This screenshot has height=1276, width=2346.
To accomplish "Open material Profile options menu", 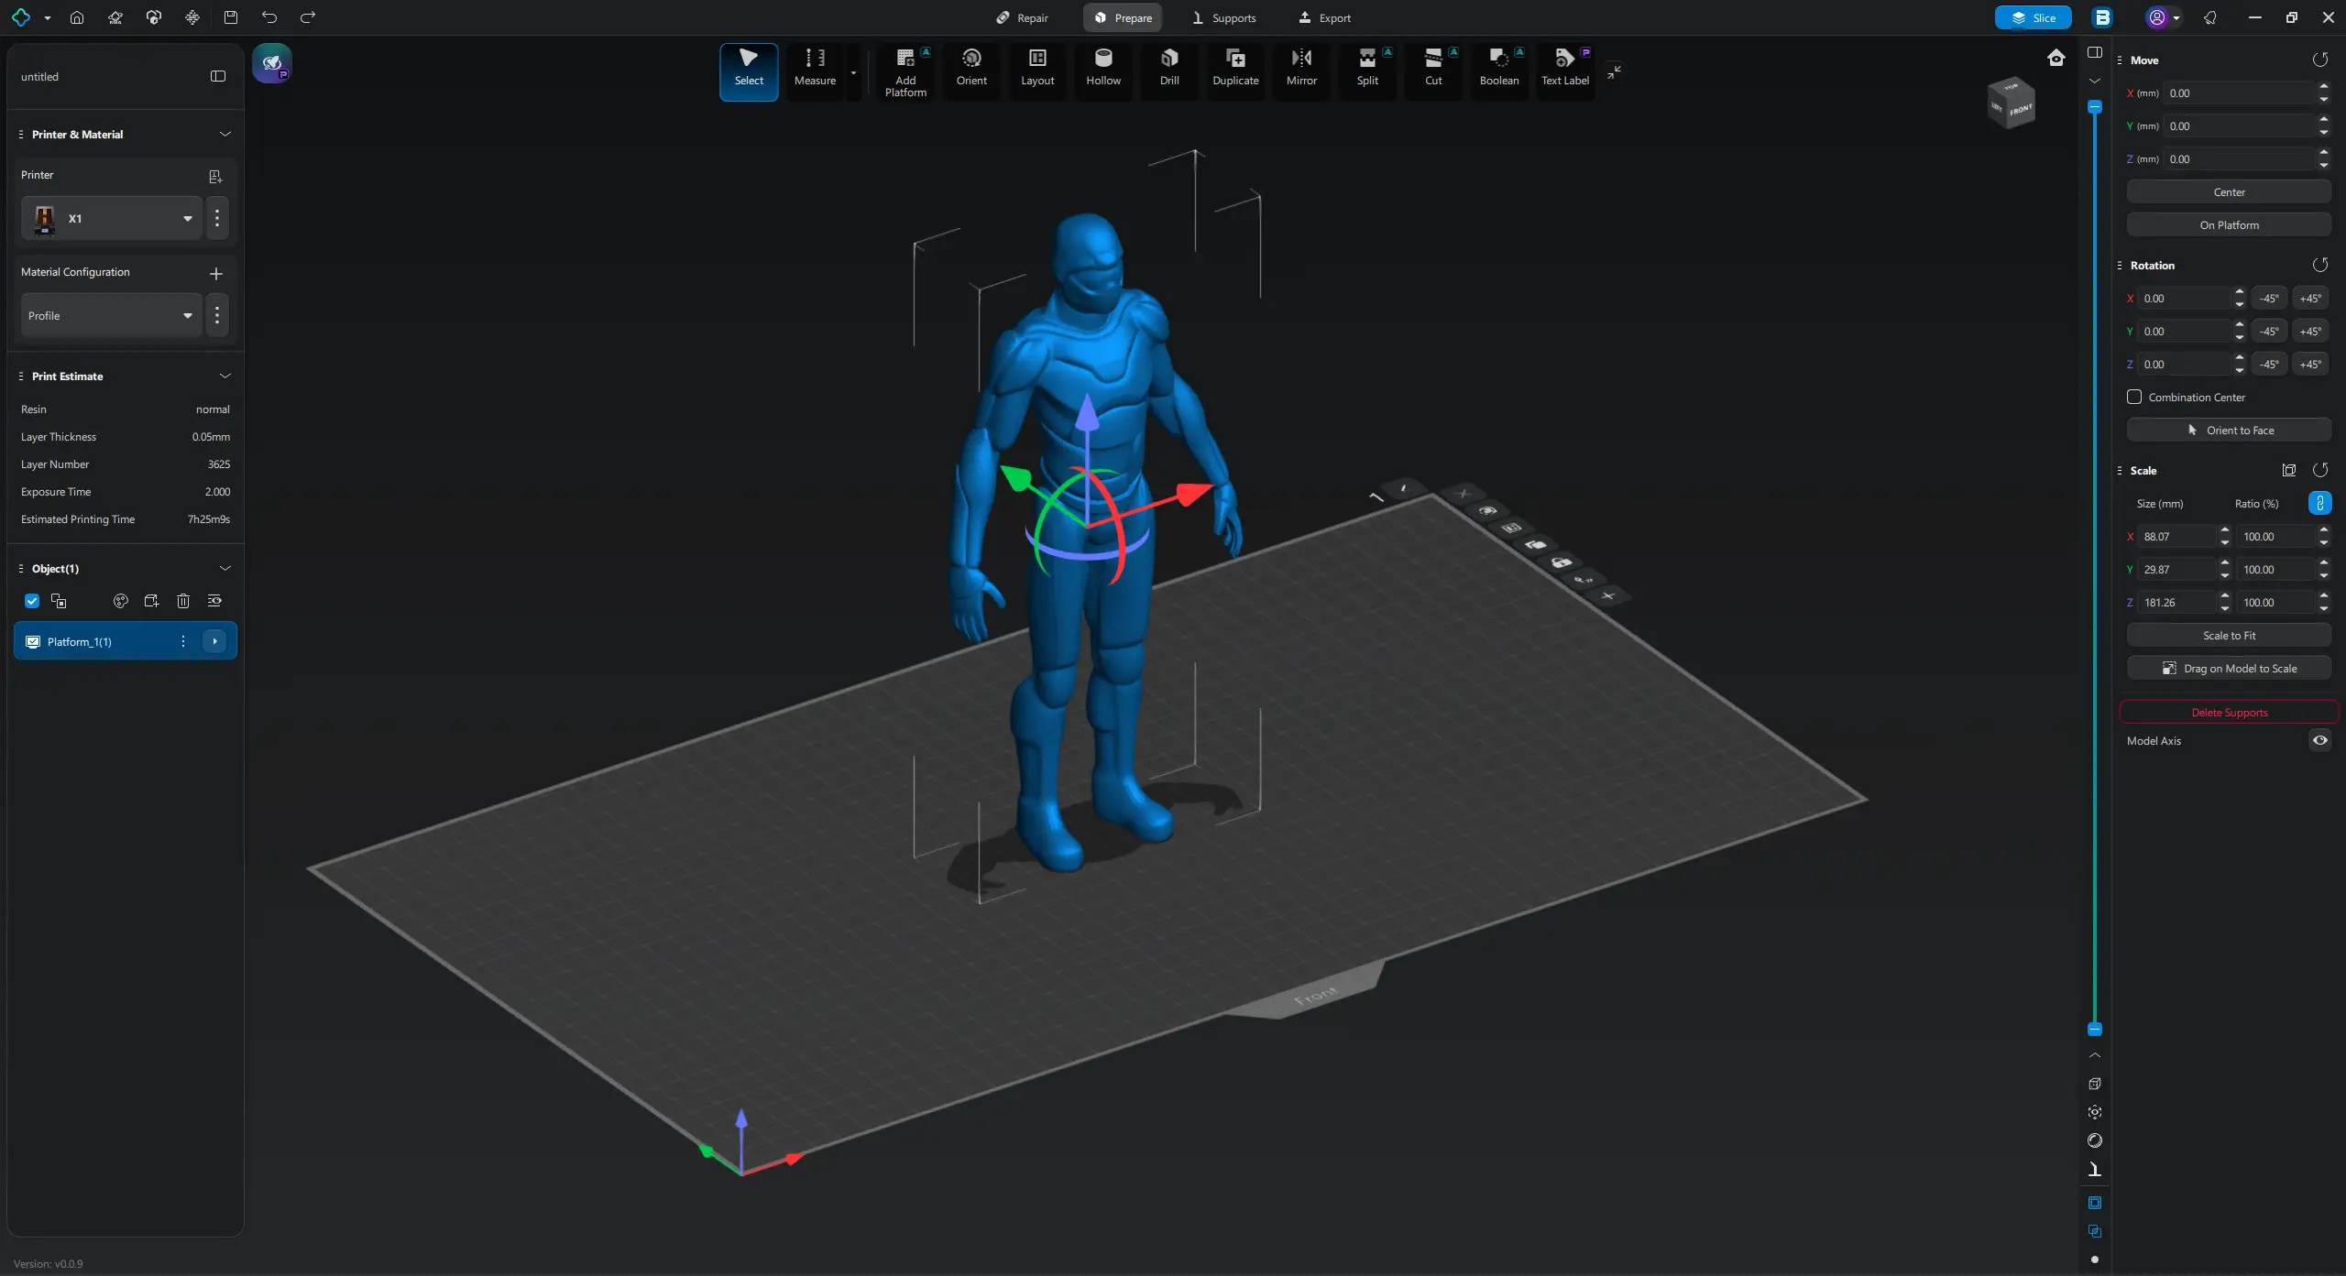I will coord(217,315).
